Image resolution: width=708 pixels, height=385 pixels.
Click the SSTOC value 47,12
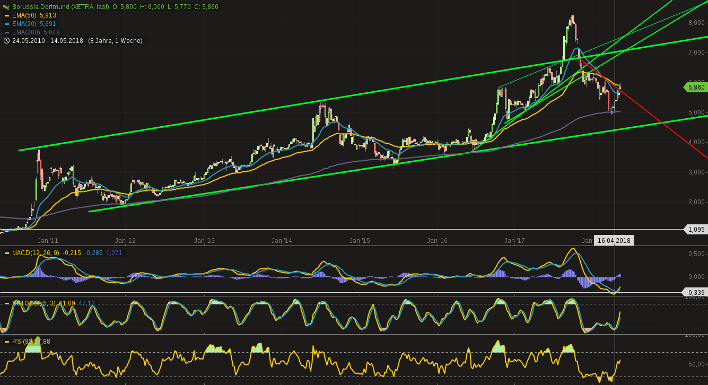click(86, 303)
